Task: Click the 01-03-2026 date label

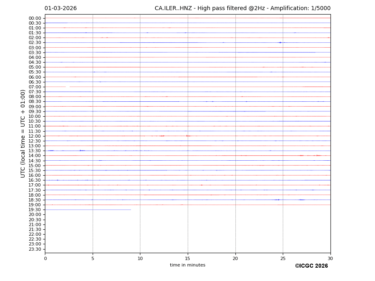Action: (60, 8)
